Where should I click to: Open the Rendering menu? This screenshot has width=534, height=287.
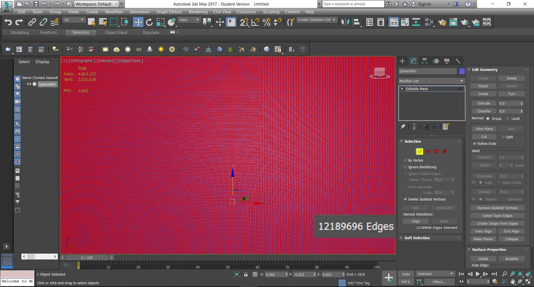[x=198, y=12]
